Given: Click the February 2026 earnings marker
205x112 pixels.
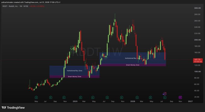Looking at the screenshot, I should (137, 98).
